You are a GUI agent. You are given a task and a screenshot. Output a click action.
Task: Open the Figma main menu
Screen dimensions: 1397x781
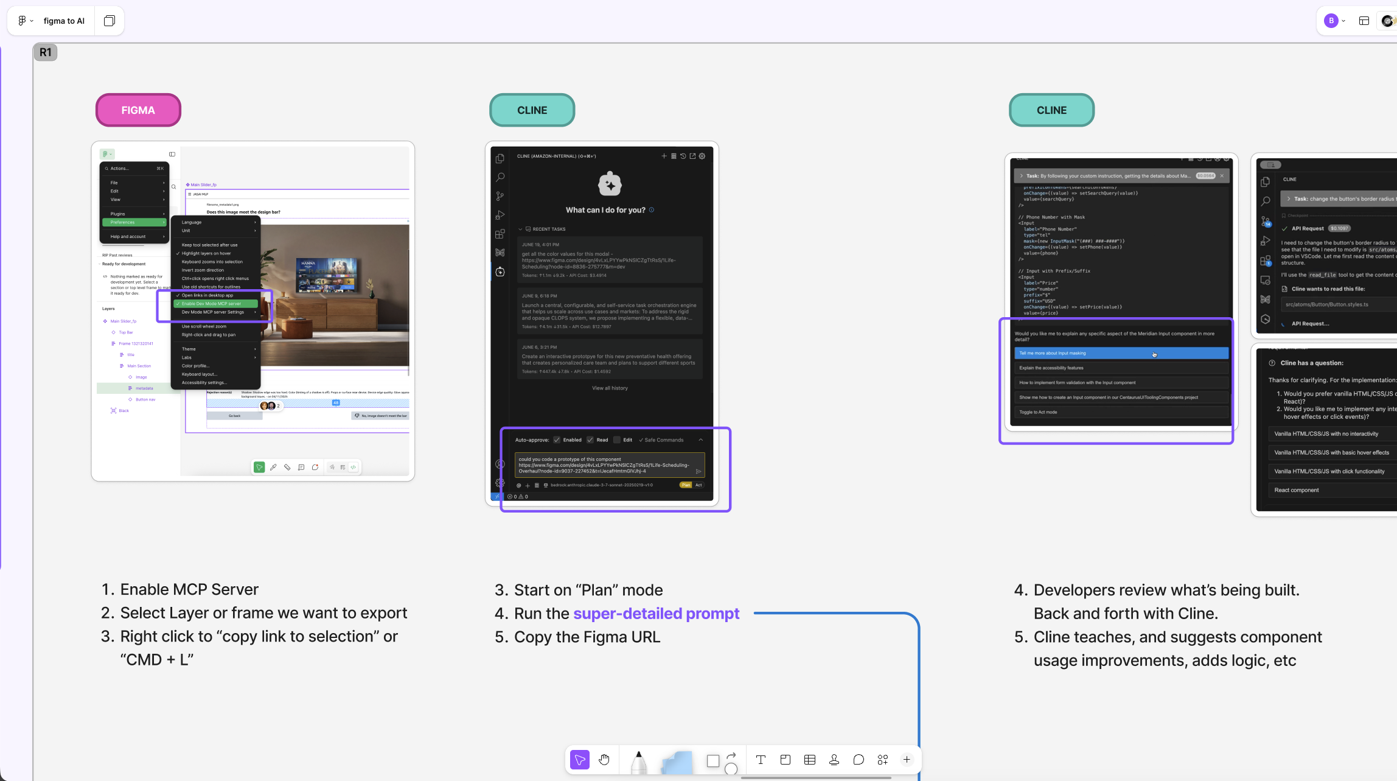tap(24, 21)
